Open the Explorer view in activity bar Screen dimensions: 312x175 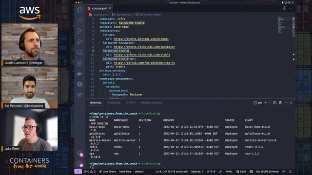(x=79, y=9)
